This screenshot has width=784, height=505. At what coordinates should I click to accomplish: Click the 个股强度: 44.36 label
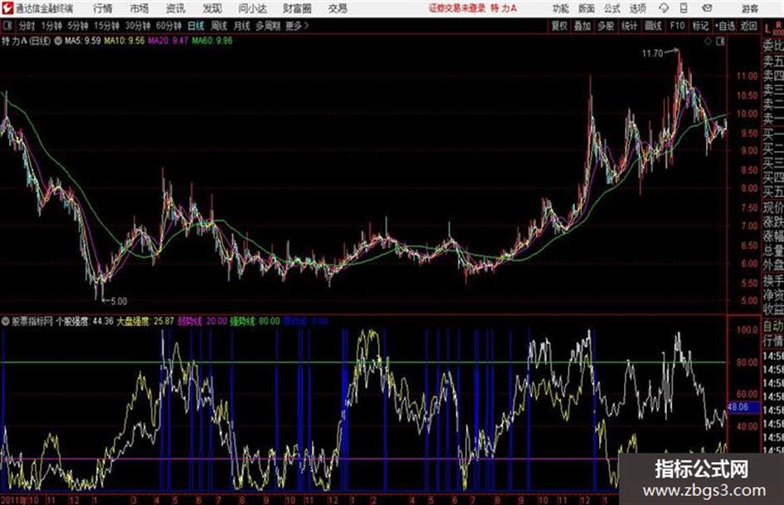coord(85,321)
